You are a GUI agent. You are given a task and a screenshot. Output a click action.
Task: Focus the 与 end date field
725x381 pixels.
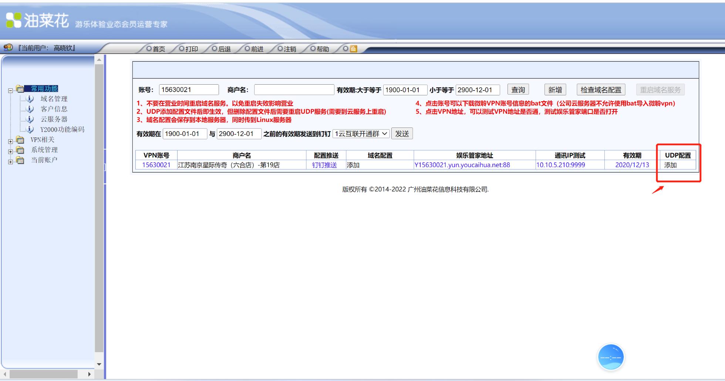(239, 134)
